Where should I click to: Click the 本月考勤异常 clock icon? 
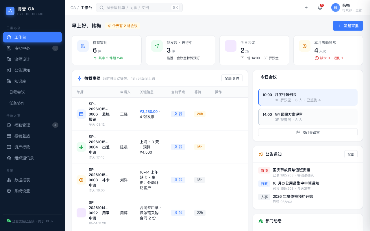click(x=305, y=46)
